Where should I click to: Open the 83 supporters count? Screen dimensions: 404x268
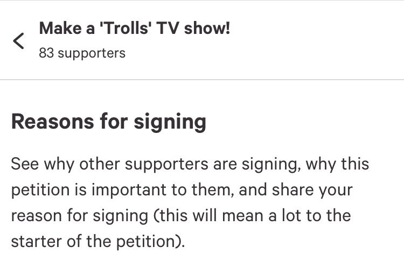click(82, 53)
